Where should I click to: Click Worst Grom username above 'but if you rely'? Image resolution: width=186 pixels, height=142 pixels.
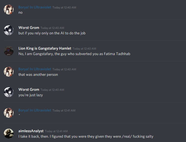tap(29, 28)
